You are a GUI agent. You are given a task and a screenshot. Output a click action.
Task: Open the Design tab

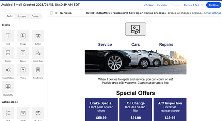(x=35, y=16)
